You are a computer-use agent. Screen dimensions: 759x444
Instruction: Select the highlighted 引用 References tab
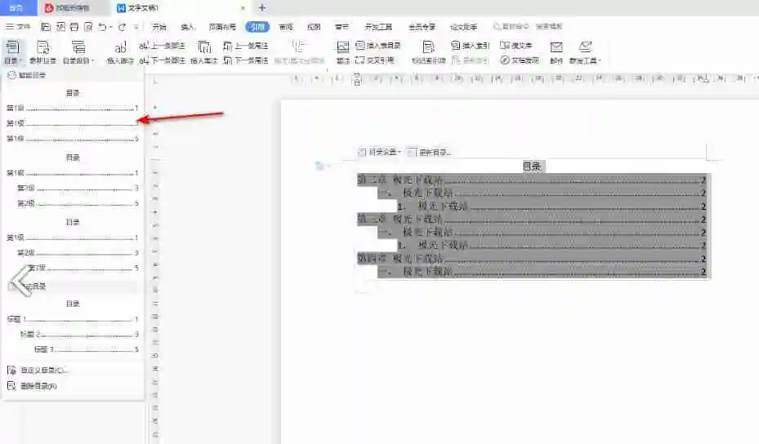(257, 27)
